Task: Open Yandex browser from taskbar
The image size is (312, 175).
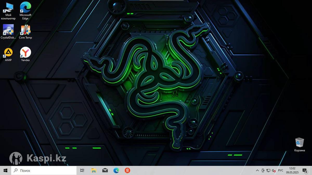Action: [x=127, y=170]
